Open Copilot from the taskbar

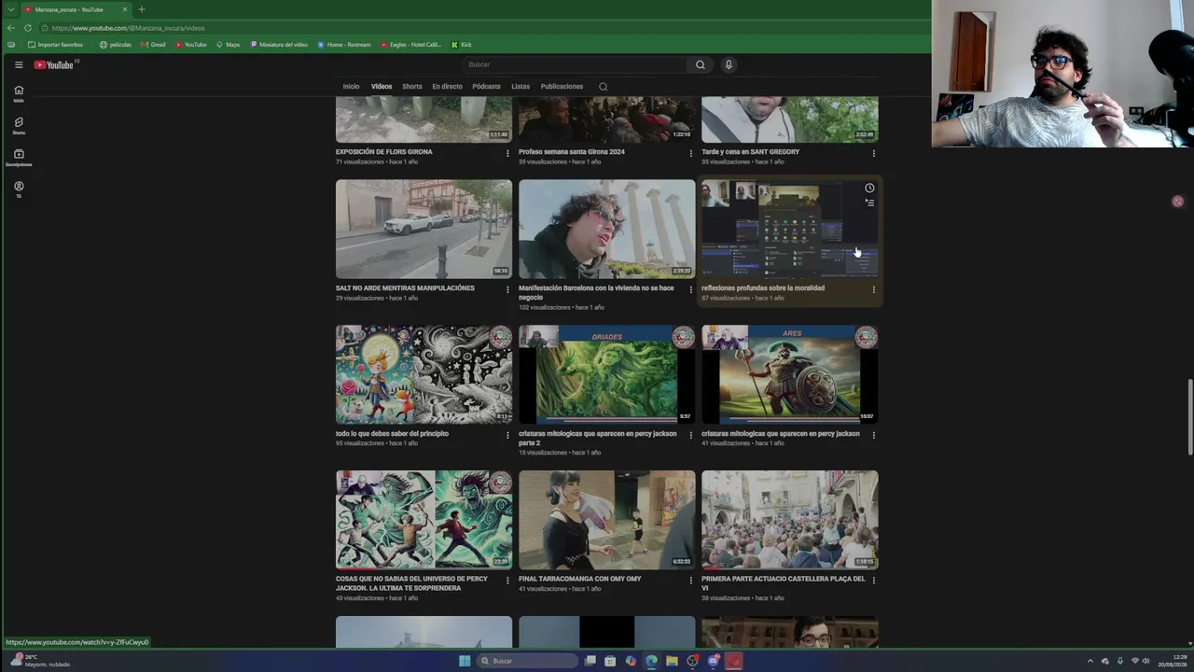[x=631, y=661]
